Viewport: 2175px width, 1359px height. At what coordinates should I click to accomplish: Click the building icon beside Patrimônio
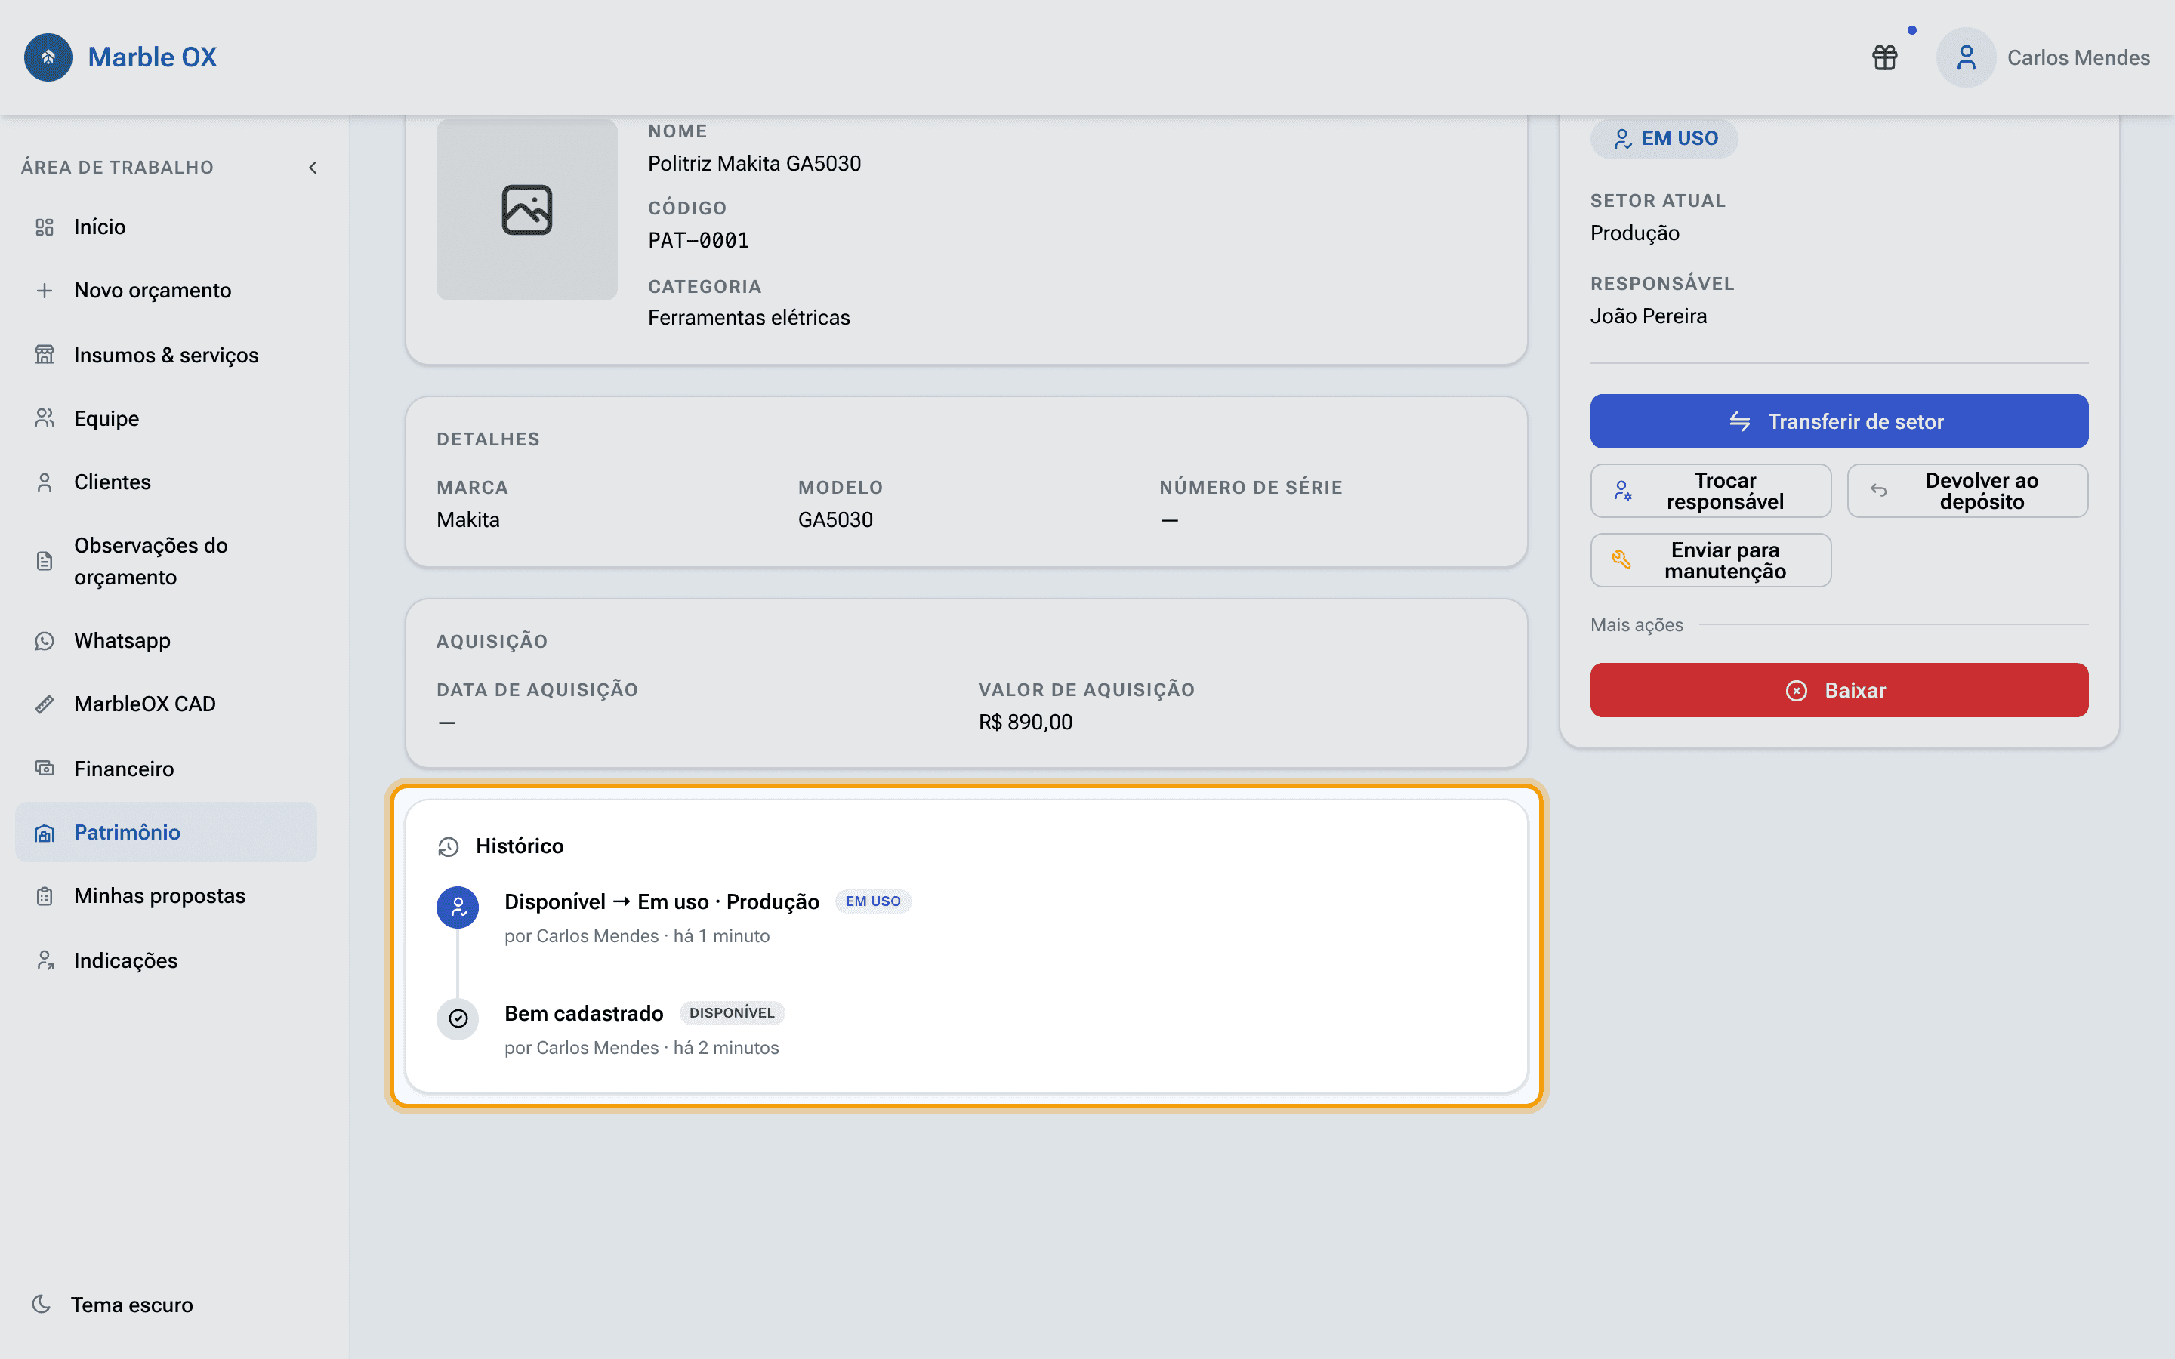coord(44,834)
